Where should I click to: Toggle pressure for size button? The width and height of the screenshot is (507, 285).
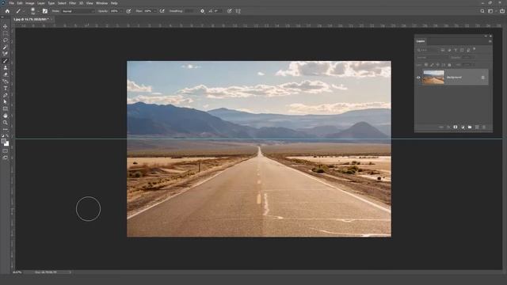230,11
